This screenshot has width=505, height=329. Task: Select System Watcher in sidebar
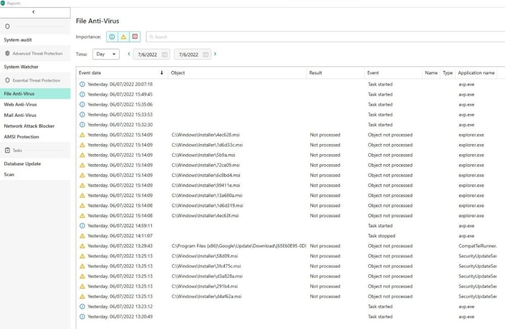pyautogui.click(x=21, y=67)
